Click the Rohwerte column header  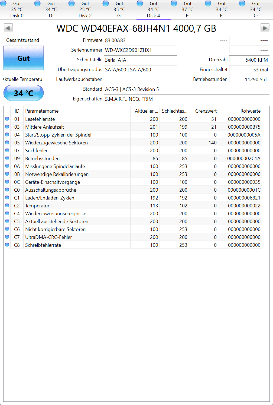[x=240, y=111]
